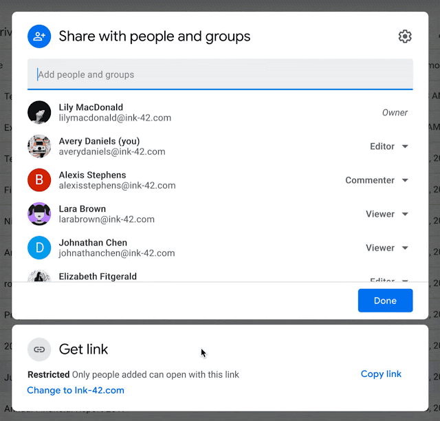Viewport: 440px width, 421px height.
Task: Click Avery Daniels (you) name
Action: pos(99,141)
